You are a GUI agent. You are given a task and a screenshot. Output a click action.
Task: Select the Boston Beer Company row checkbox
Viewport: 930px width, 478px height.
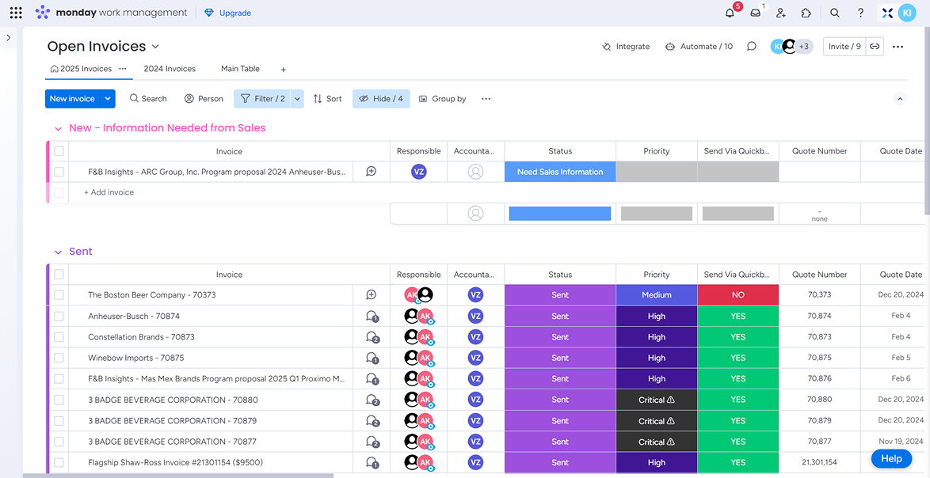[59, 295]
